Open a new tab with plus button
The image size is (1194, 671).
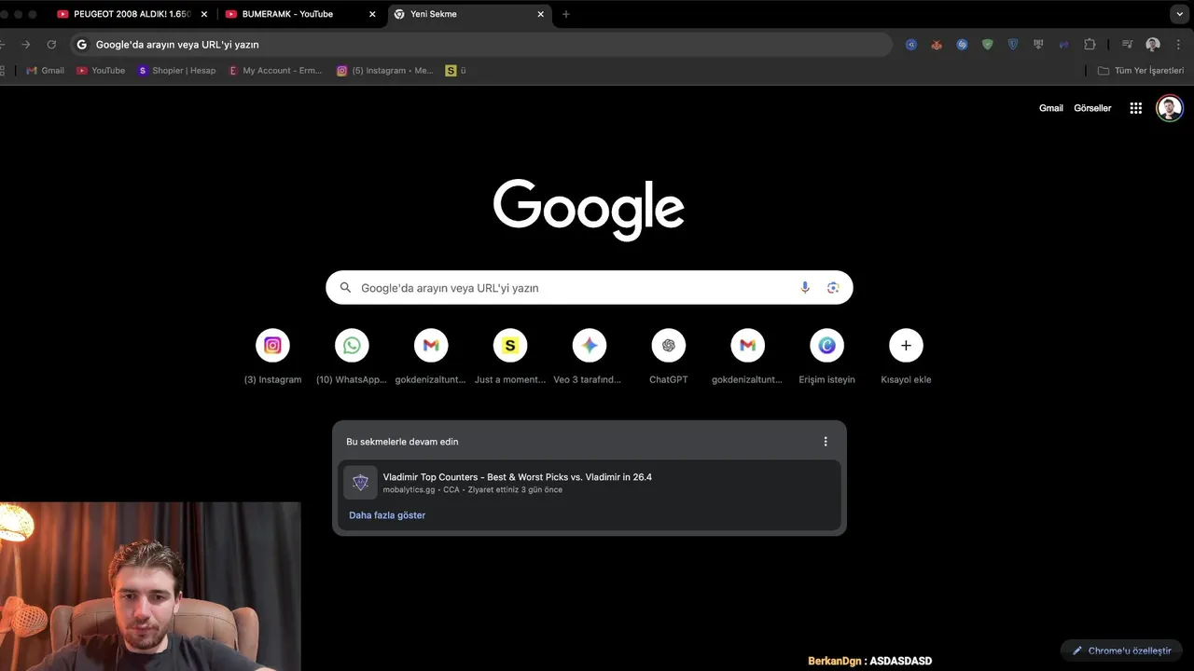click(565, 14)
